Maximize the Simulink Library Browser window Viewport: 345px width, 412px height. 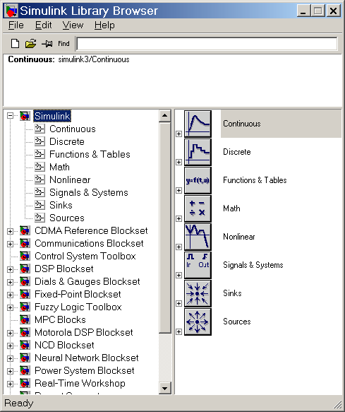pyautogui.click(x=317, y=11)
